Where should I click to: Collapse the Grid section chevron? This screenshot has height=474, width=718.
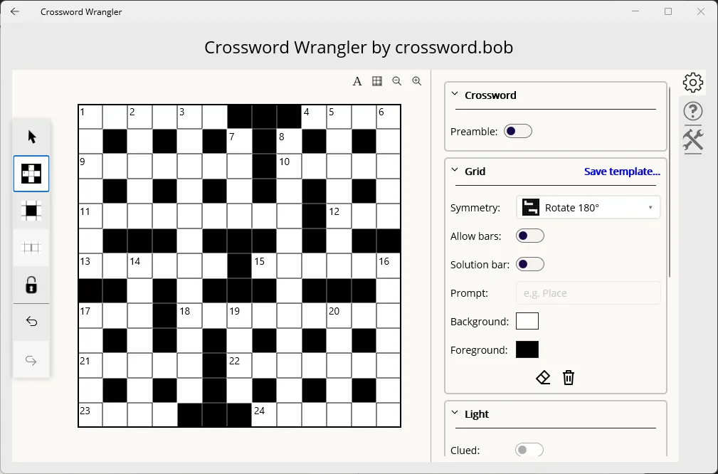click(x=455, y=170)
